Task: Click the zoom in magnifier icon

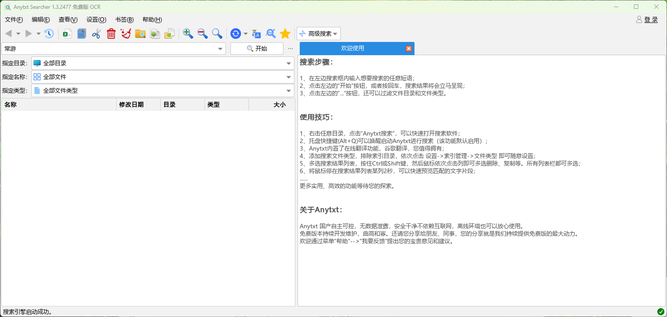Action: 188,34
